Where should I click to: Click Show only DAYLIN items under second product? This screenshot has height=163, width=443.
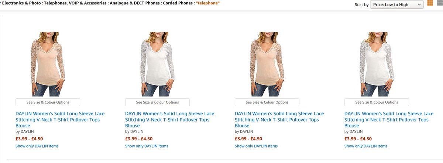[x=147, y=146]
